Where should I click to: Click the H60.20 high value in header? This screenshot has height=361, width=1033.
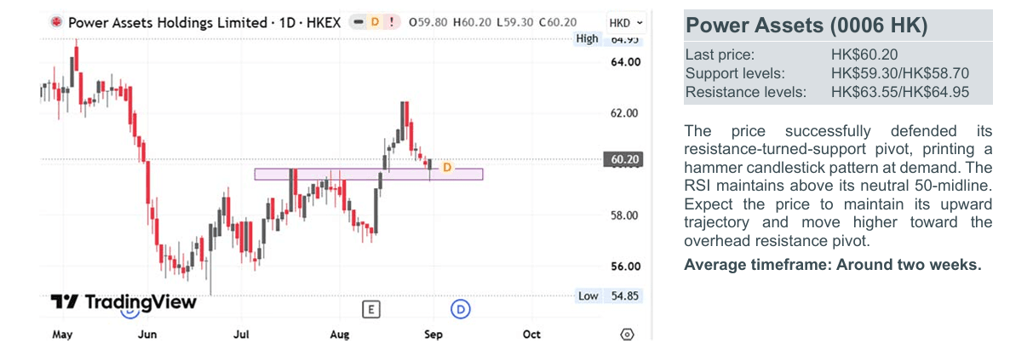point(473,23)
